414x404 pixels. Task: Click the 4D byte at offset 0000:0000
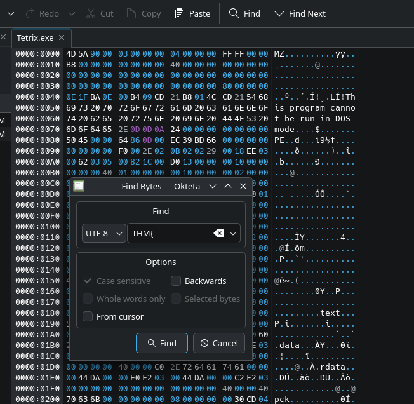click(70, 54)
